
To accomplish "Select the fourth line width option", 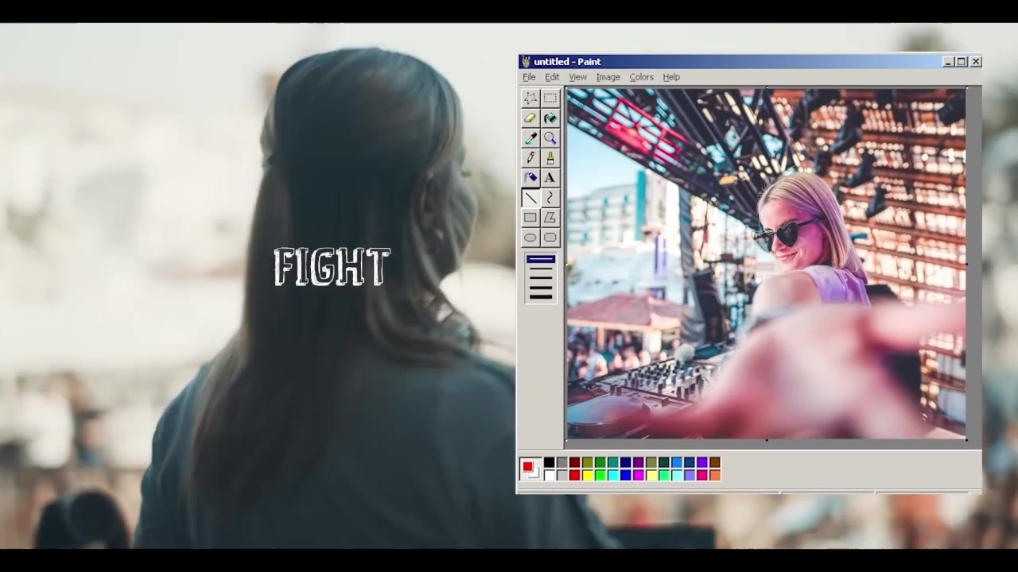I will click(541, 287).
